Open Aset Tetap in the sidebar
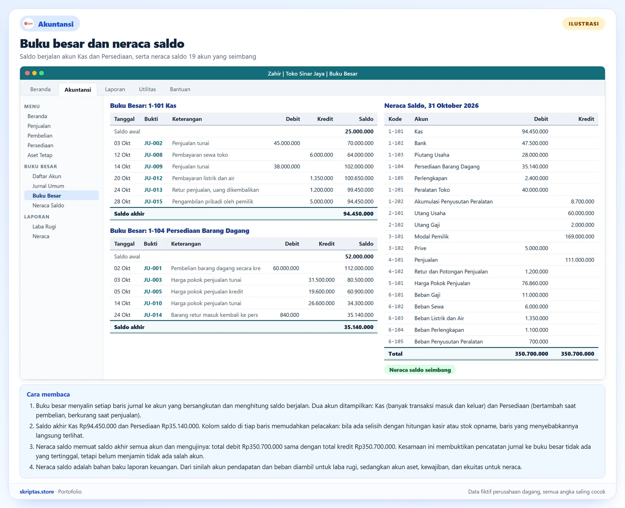 click(x=40, y=155)
